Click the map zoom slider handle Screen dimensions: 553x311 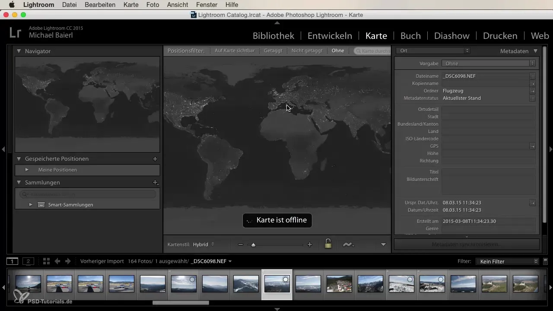[254, 245]
